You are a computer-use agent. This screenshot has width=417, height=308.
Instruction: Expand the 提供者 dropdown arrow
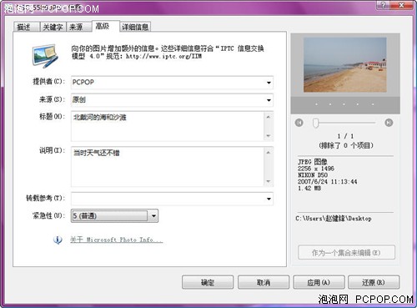[269, 83]
